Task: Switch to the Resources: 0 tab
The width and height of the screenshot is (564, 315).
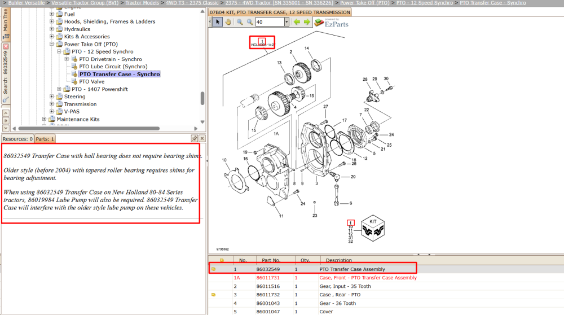Action: click(17, 139)
